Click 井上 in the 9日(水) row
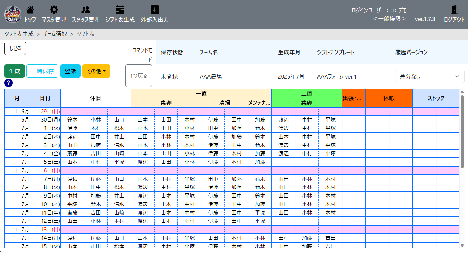Image resolution: width=468 pixels, height=253 pixels. 119,196
